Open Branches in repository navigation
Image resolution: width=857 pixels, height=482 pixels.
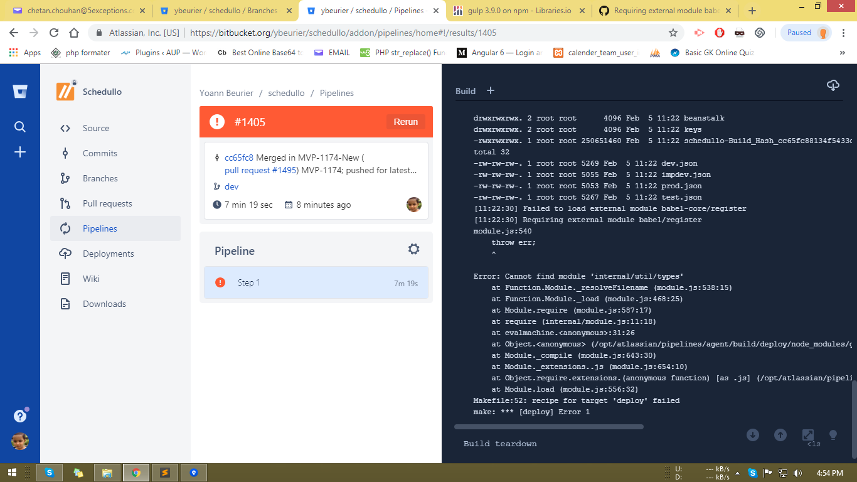click(x=115, y=178)
